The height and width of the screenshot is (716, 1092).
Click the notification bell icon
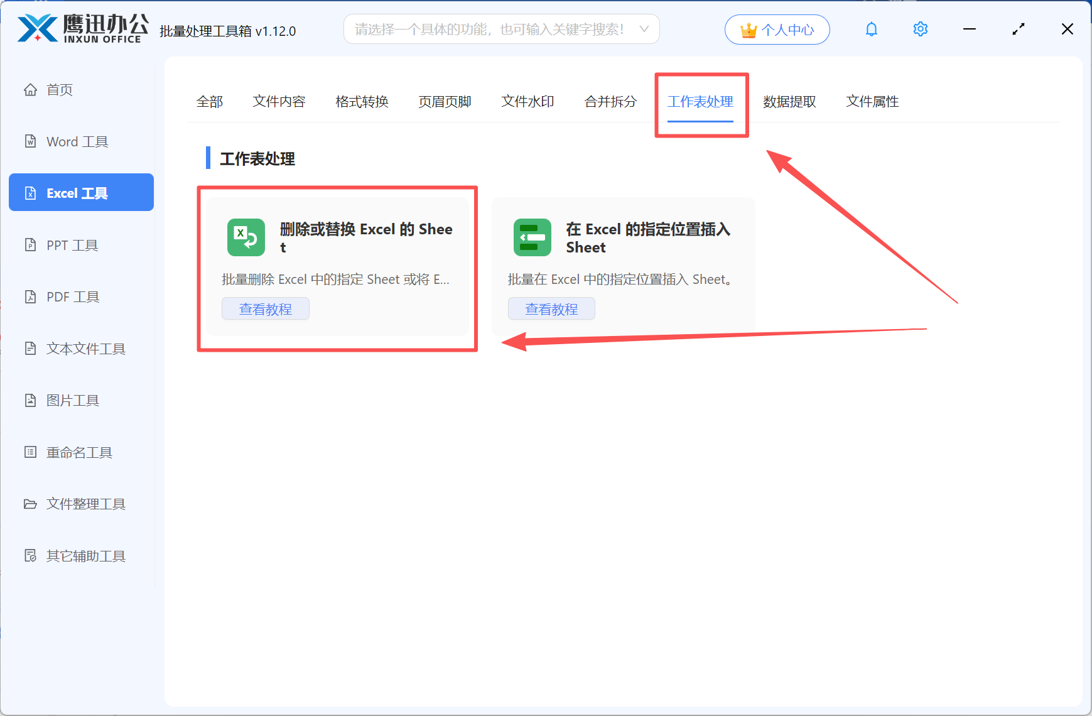tap(871, 28)
